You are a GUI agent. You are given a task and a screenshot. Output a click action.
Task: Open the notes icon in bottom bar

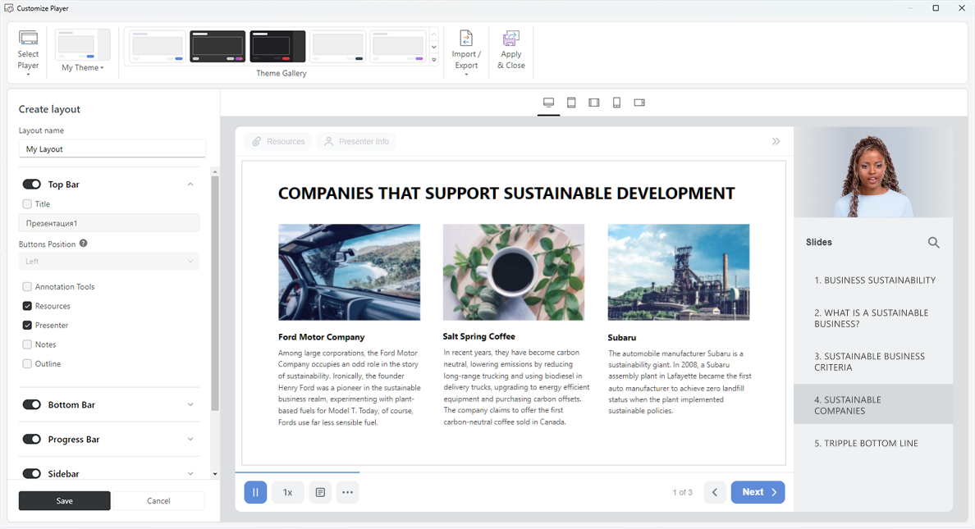click(320, 492)
